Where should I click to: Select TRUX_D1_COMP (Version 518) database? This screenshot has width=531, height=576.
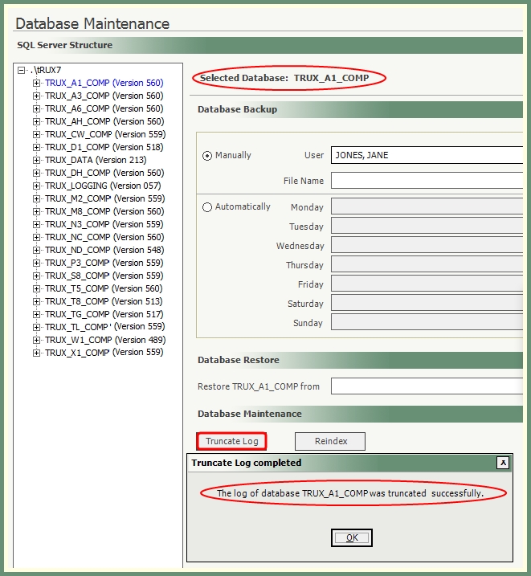[104, 147]
